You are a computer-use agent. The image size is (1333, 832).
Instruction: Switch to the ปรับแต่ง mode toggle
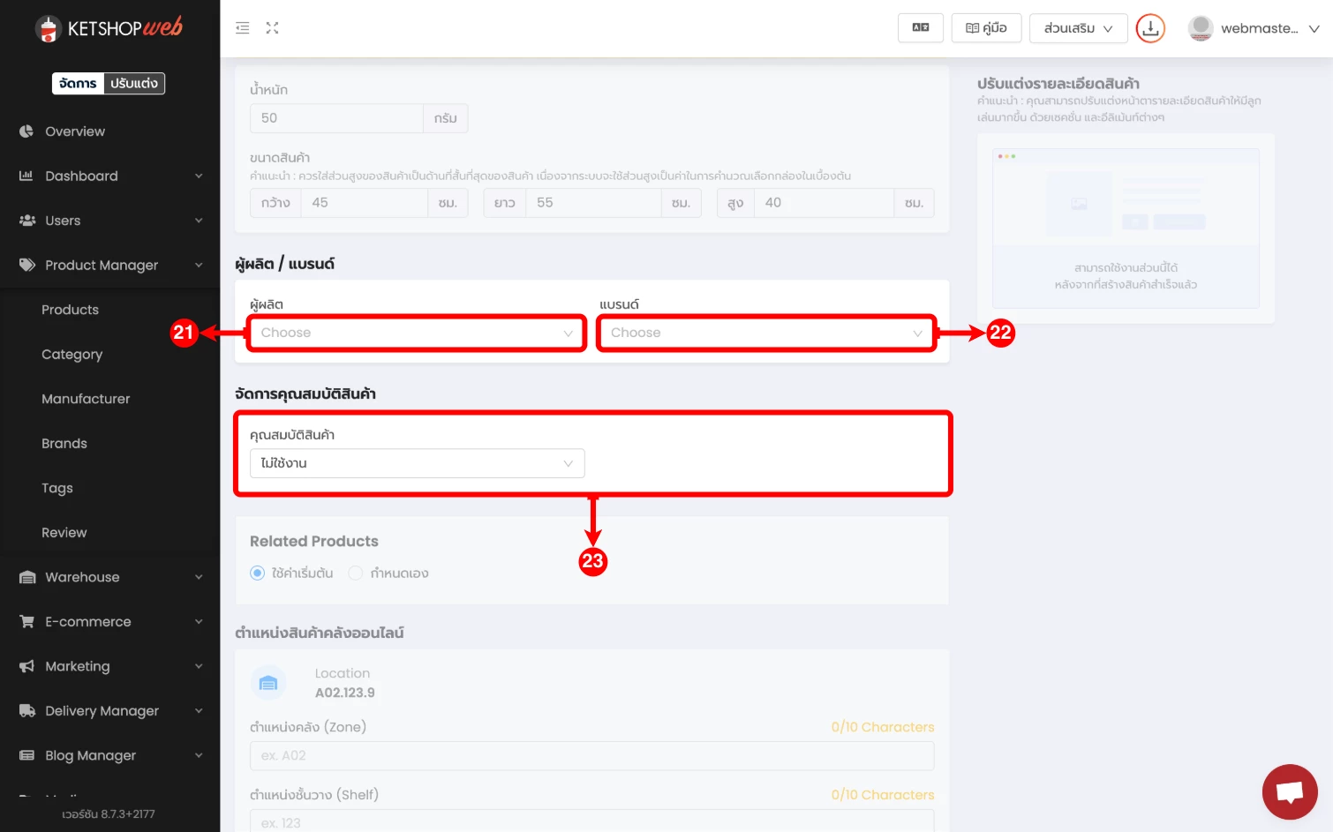click(134, 84)
